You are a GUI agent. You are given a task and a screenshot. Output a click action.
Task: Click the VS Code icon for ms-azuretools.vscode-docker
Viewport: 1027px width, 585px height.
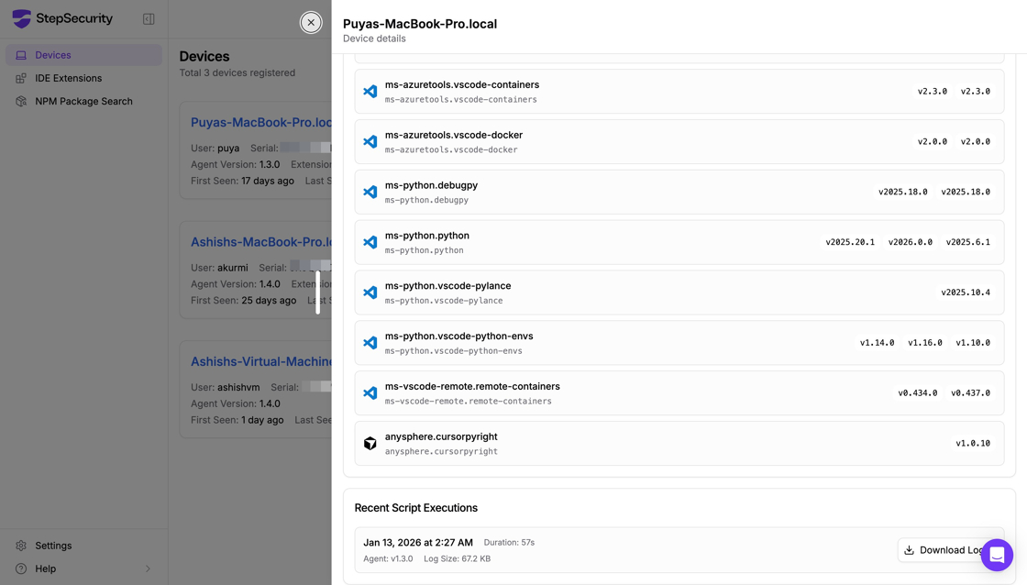pyautogui.click(x=370, y=142)
